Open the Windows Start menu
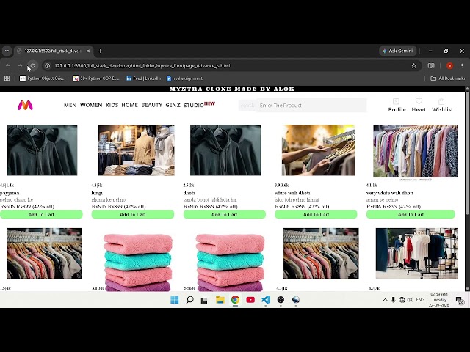470x352 pixels. pos(175,300)
